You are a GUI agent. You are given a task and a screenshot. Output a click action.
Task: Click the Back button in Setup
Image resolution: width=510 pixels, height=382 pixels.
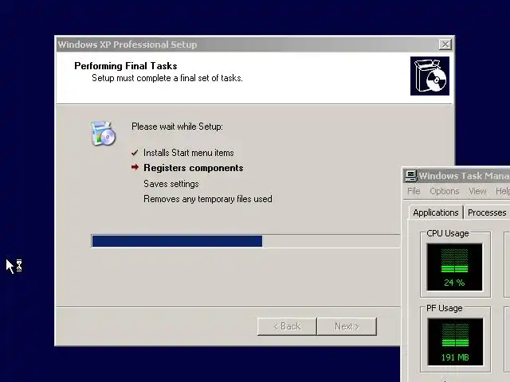coord(287,326)
